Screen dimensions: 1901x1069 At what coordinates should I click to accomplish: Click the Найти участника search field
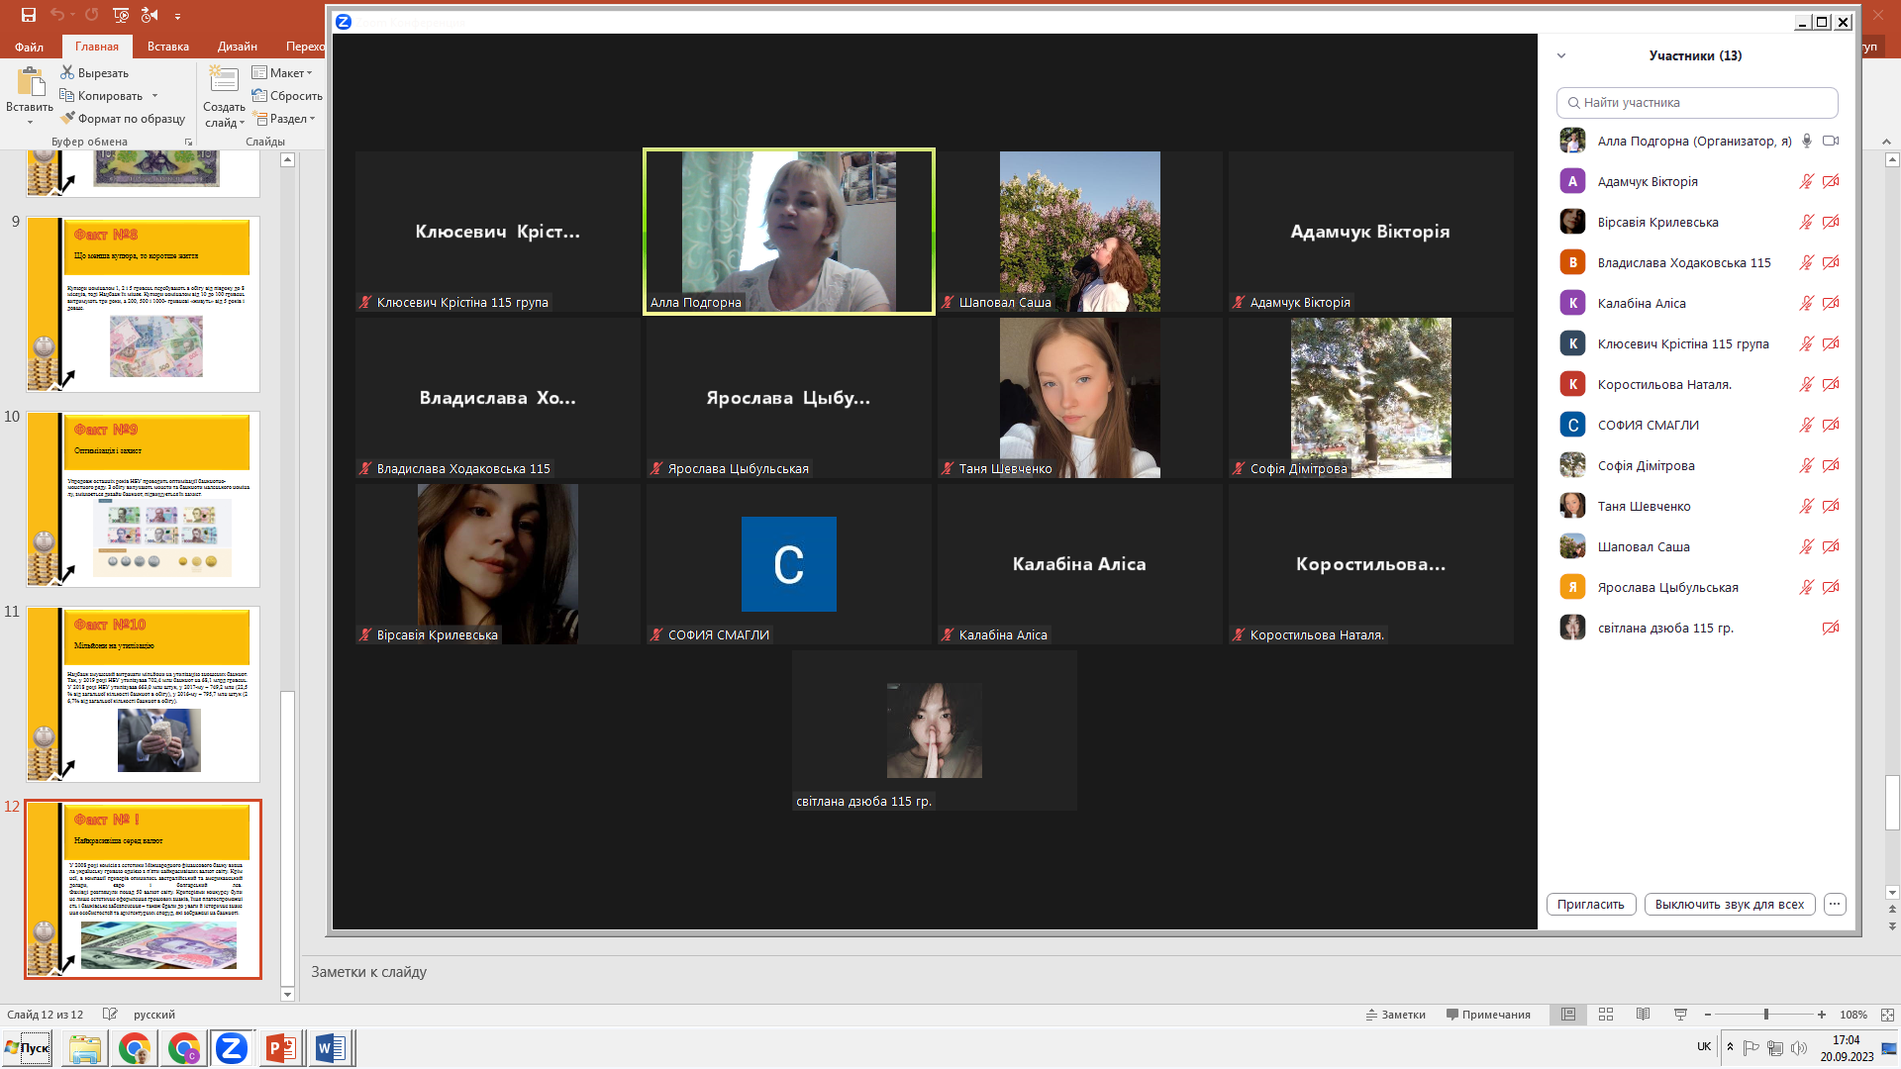point(1697,102)
